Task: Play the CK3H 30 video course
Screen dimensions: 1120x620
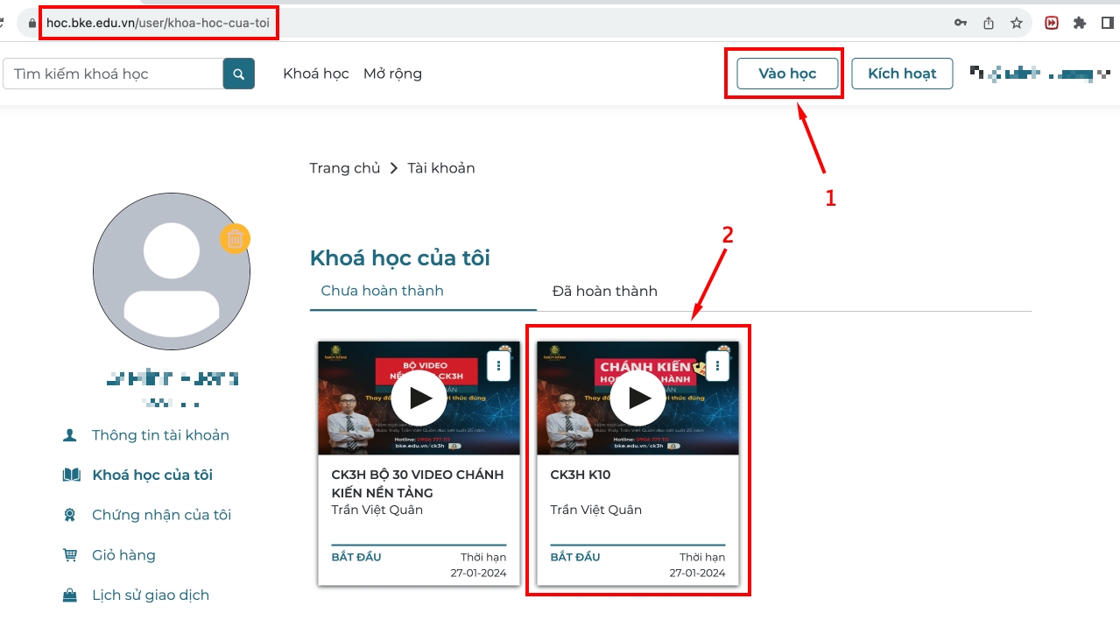Action: tap(420, 398)
